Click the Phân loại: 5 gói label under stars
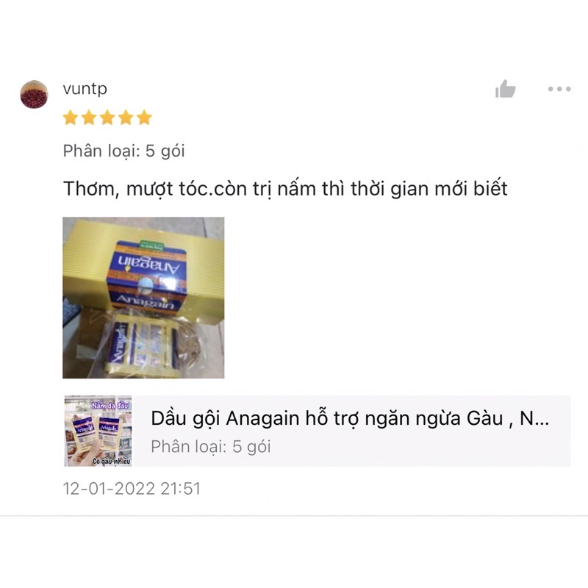This screenshot has width=588, height=588. coord(123,151)
